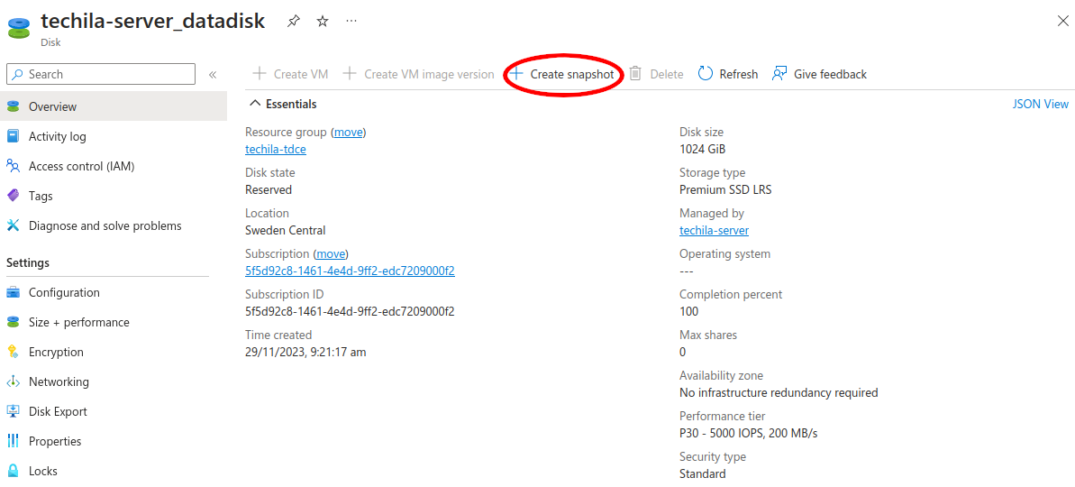This screenshot has height=487, width=1075.
Task: Pin the disk resource to dashboard
Action: pyautogui.click(x=294, y=22)
